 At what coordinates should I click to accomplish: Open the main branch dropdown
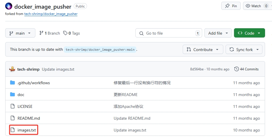click(x=20, y=33)
